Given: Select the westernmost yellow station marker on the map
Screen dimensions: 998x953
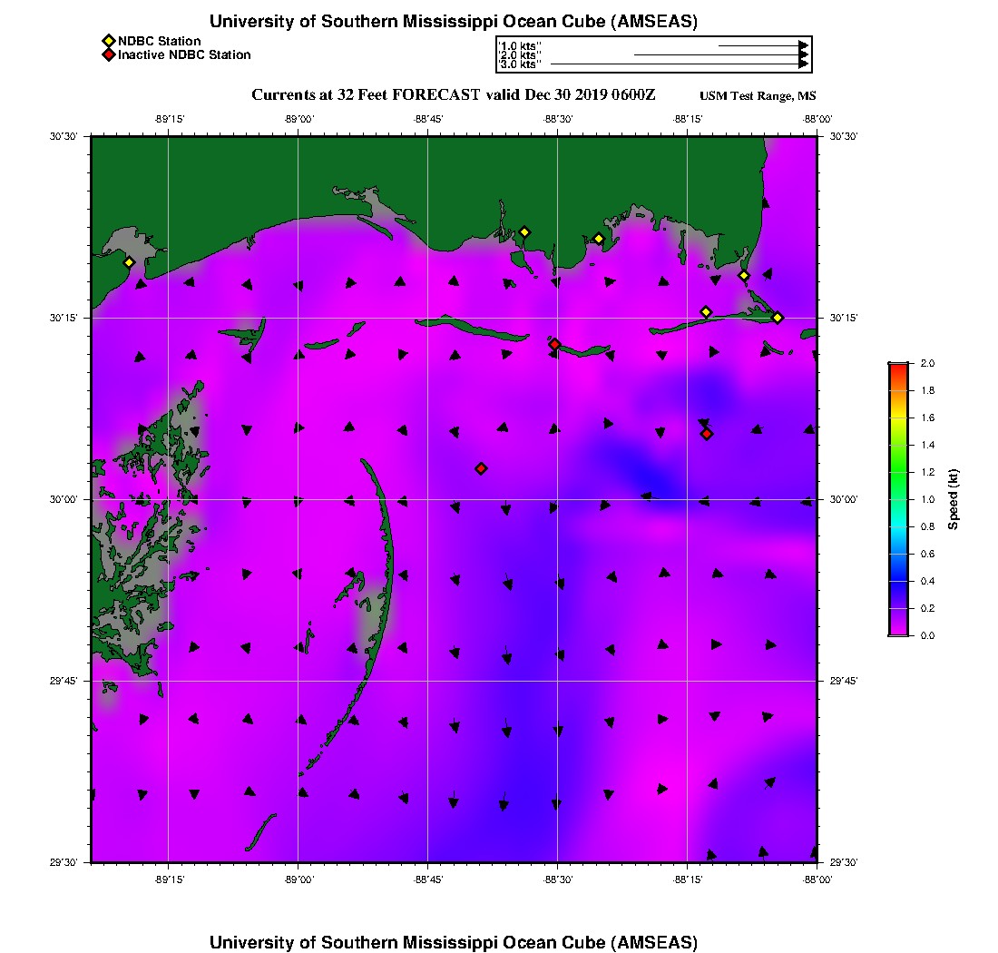Looking at the screenshot, I should (x=129, y=262).
